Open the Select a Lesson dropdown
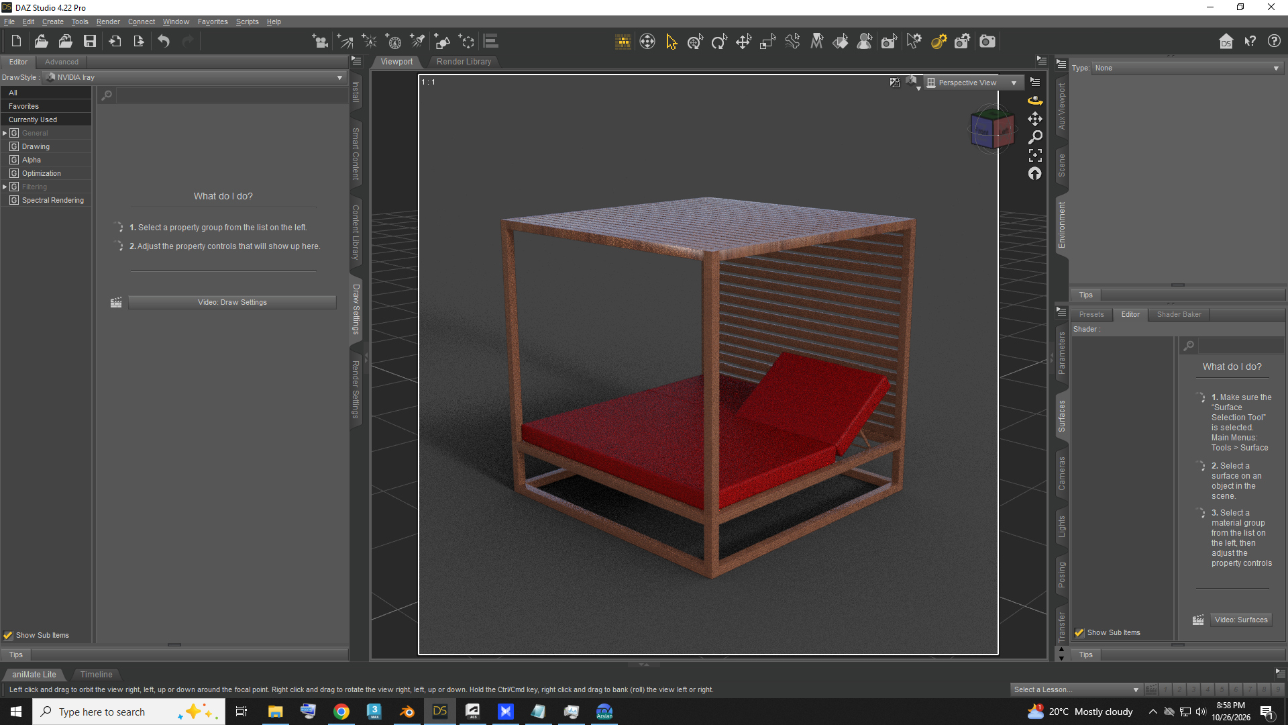This screenshot has width=1288, height=725. 1076,689
